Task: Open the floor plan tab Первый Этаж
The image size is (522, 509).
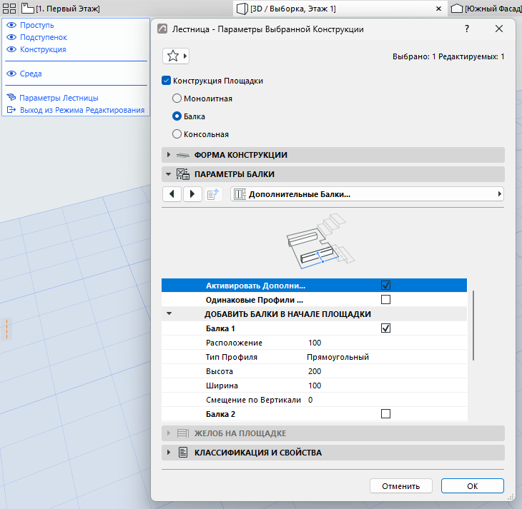Action: point(60,9)
